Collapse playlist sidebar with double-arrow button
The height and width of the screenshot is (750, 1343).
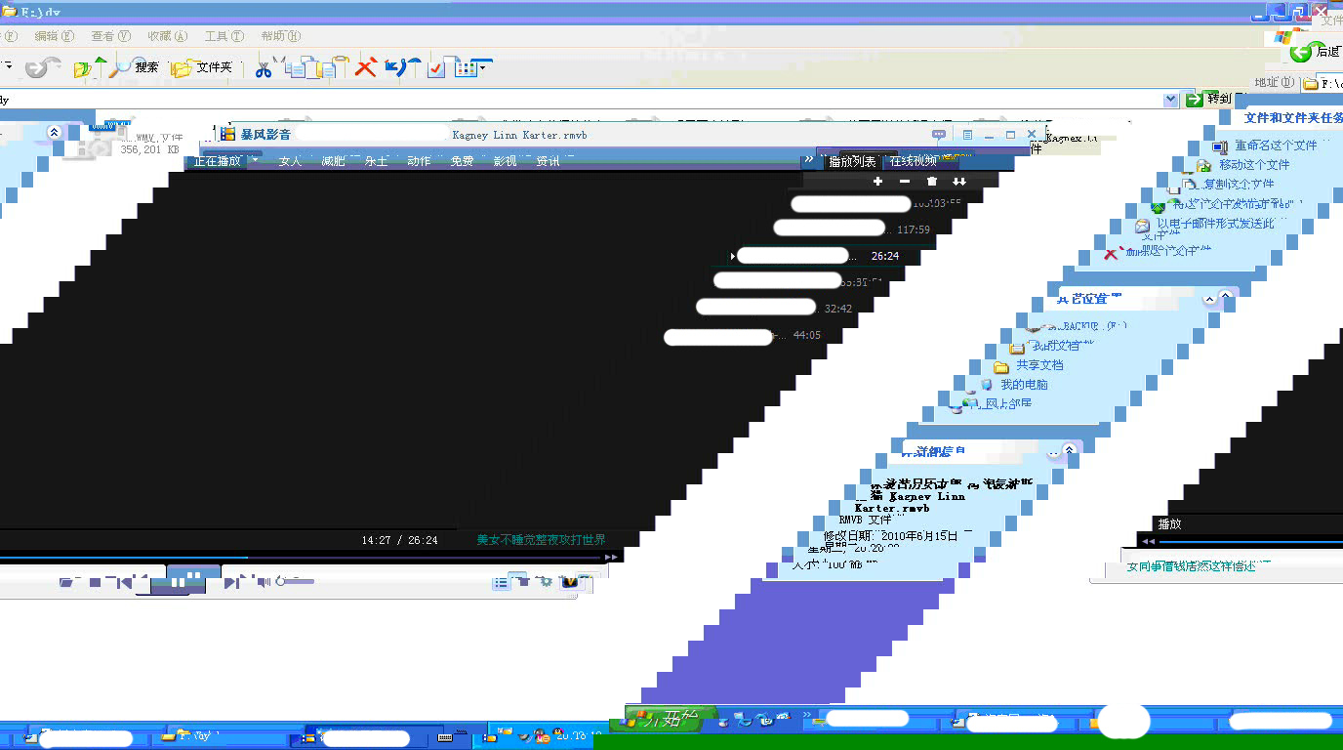pyautogui.click(x=809, y=160)
